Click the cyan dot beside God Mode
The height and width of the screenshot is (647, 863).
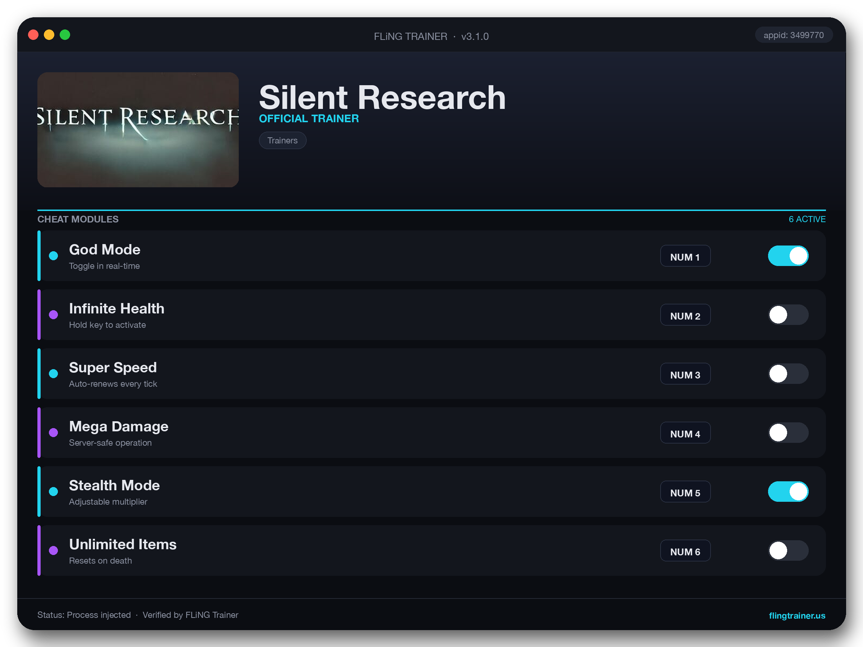(54, 256)
